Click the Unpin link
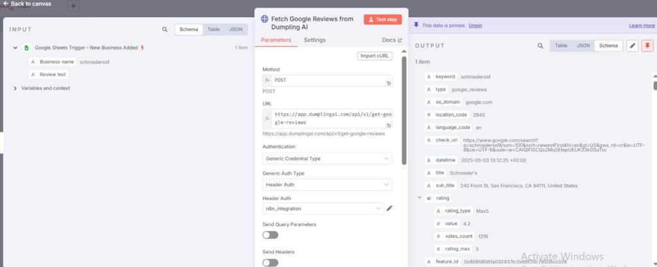The height and width of the screenshot is (267, 657). coord(475,26)
